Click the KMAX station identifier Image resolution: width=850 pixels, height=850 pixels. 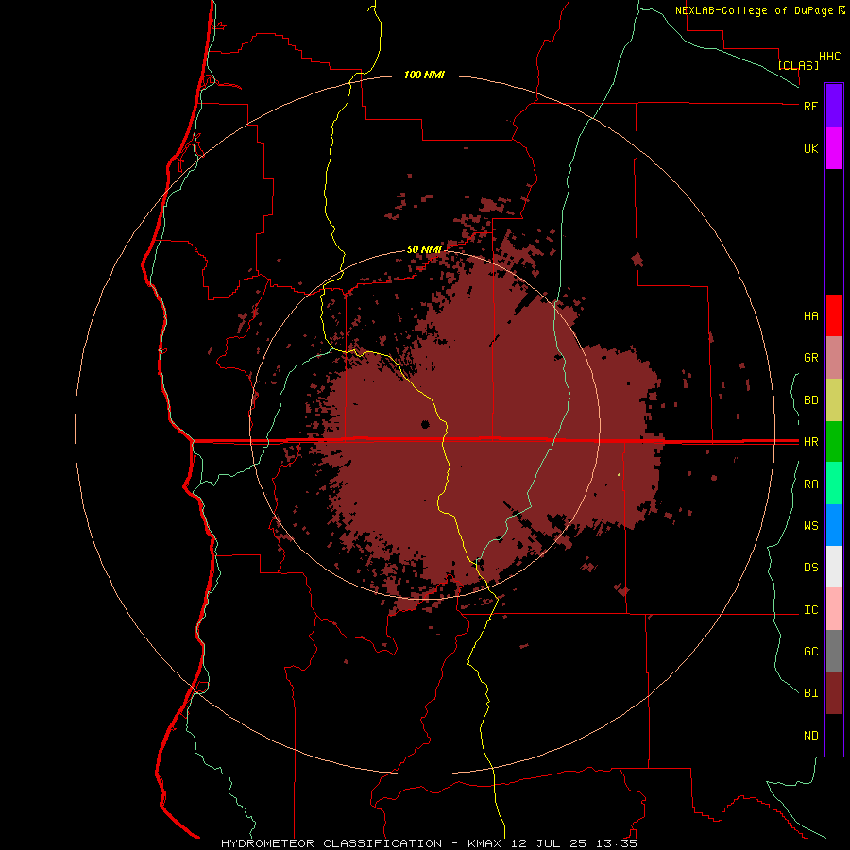tap(484, 843)
